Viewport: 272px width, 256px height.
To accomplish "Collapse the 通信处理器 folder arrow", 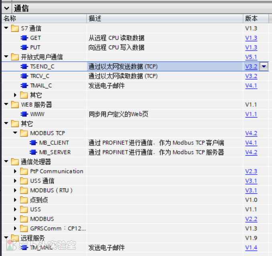I will coord(6,161).
